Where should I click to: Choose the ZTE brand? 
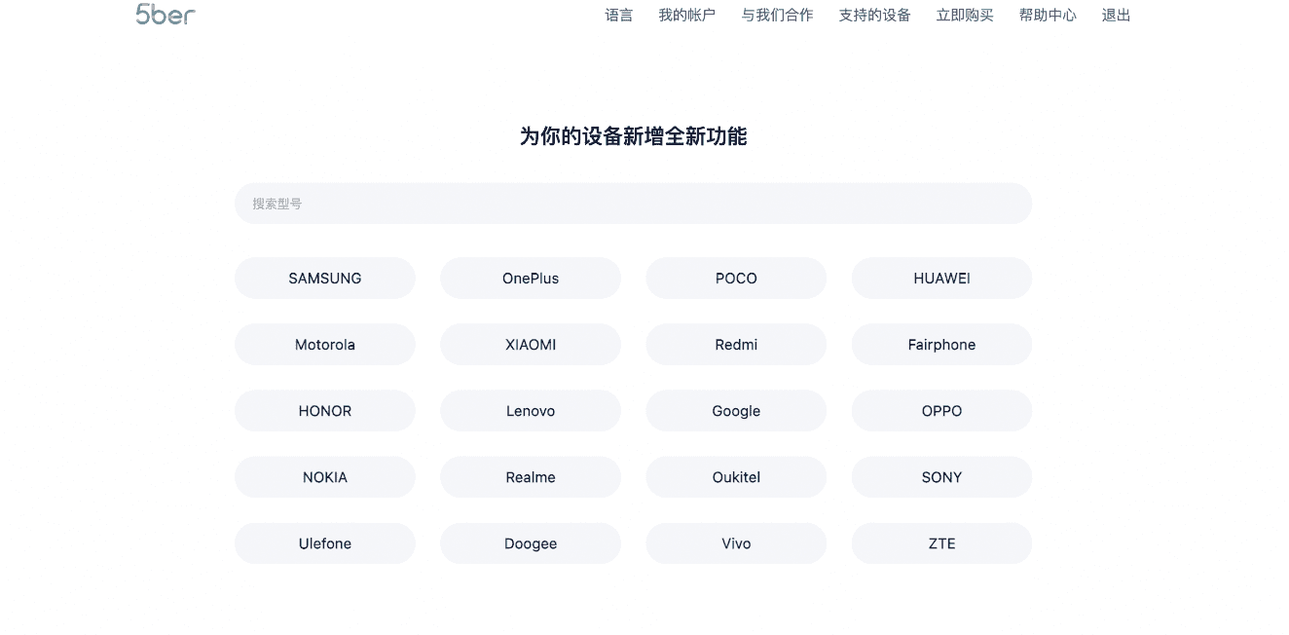941,542
